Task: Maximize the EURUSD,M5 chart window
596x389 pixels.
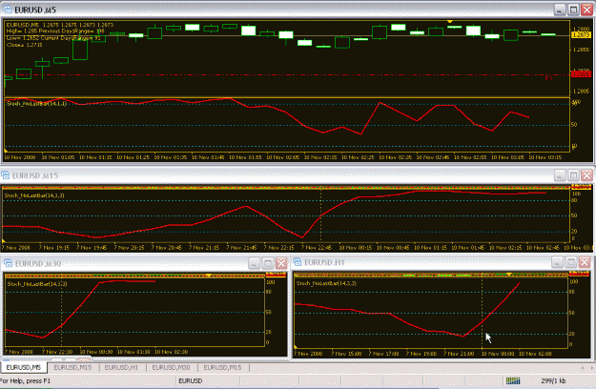Action: pyautogui.click(x=573, y=10)
